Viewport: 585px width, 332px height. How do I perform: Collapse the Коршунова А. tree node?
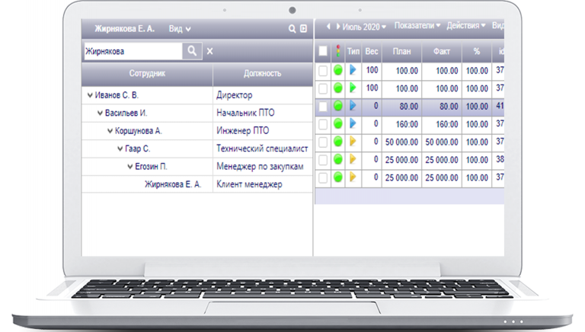110,131
